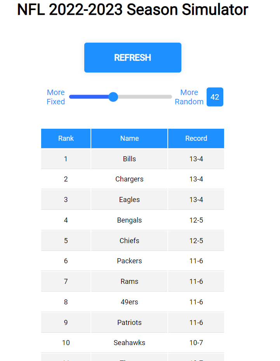Click the Name column header
The height and width of the screenshot is (361, 280).
tap(129, 138)
